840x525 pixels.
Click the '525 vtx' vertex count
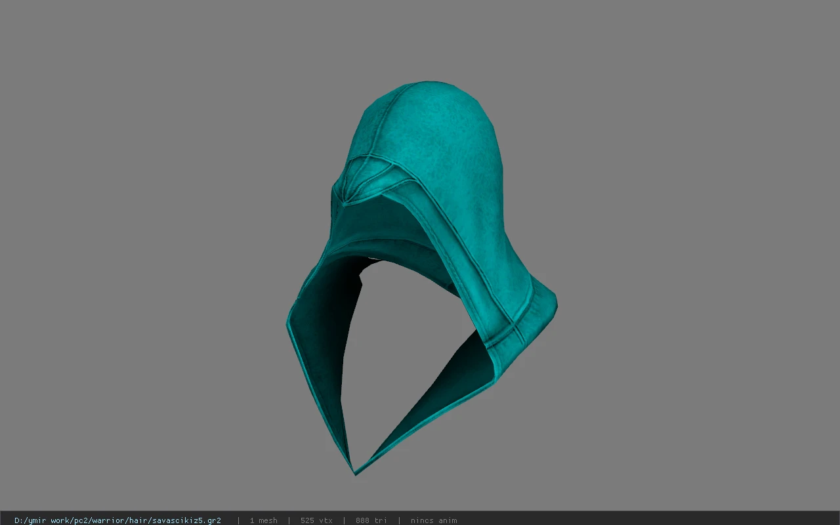[x=316, y=520]
